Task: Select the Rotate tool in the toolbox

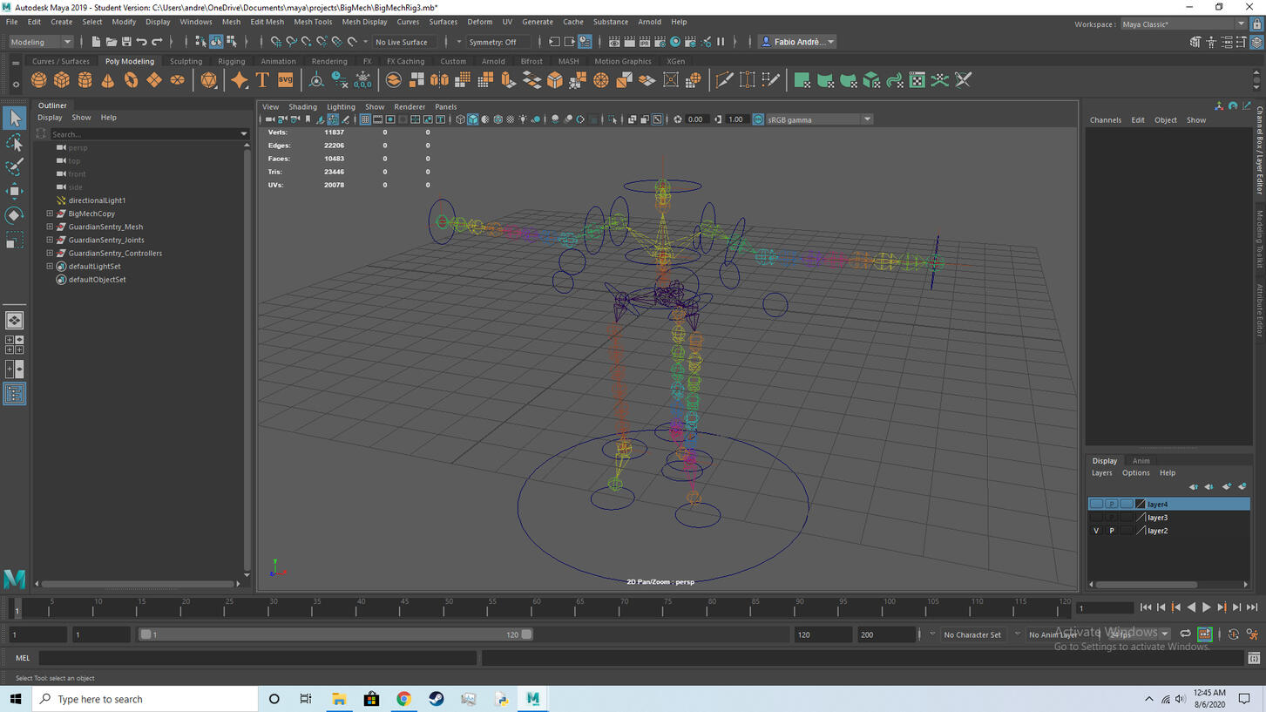Action: [14, 215]
